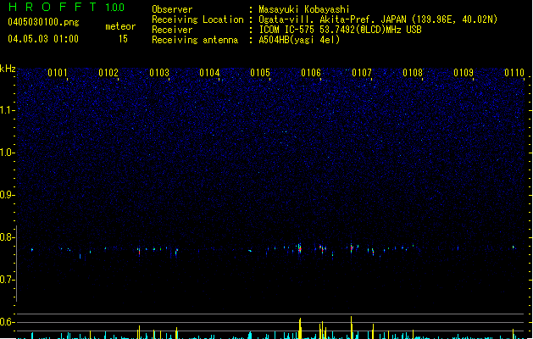Image resolution: width=533 pixels, height=339 pixels.
Task: Select the filename 0405030100.png
Action: pyautogui.click(x=43, y=22)
